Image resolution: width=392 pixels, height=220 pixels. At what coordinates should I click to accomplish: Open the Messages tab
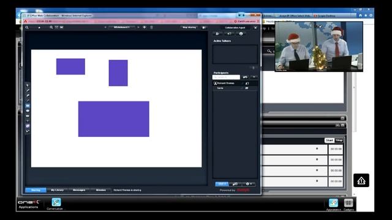79,190
